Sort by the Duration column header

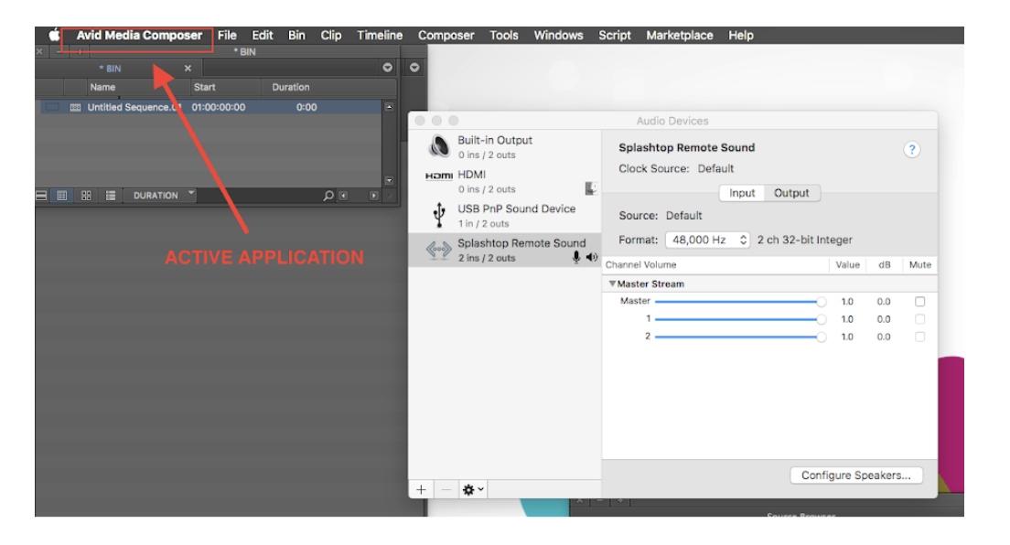coord(291,87)
